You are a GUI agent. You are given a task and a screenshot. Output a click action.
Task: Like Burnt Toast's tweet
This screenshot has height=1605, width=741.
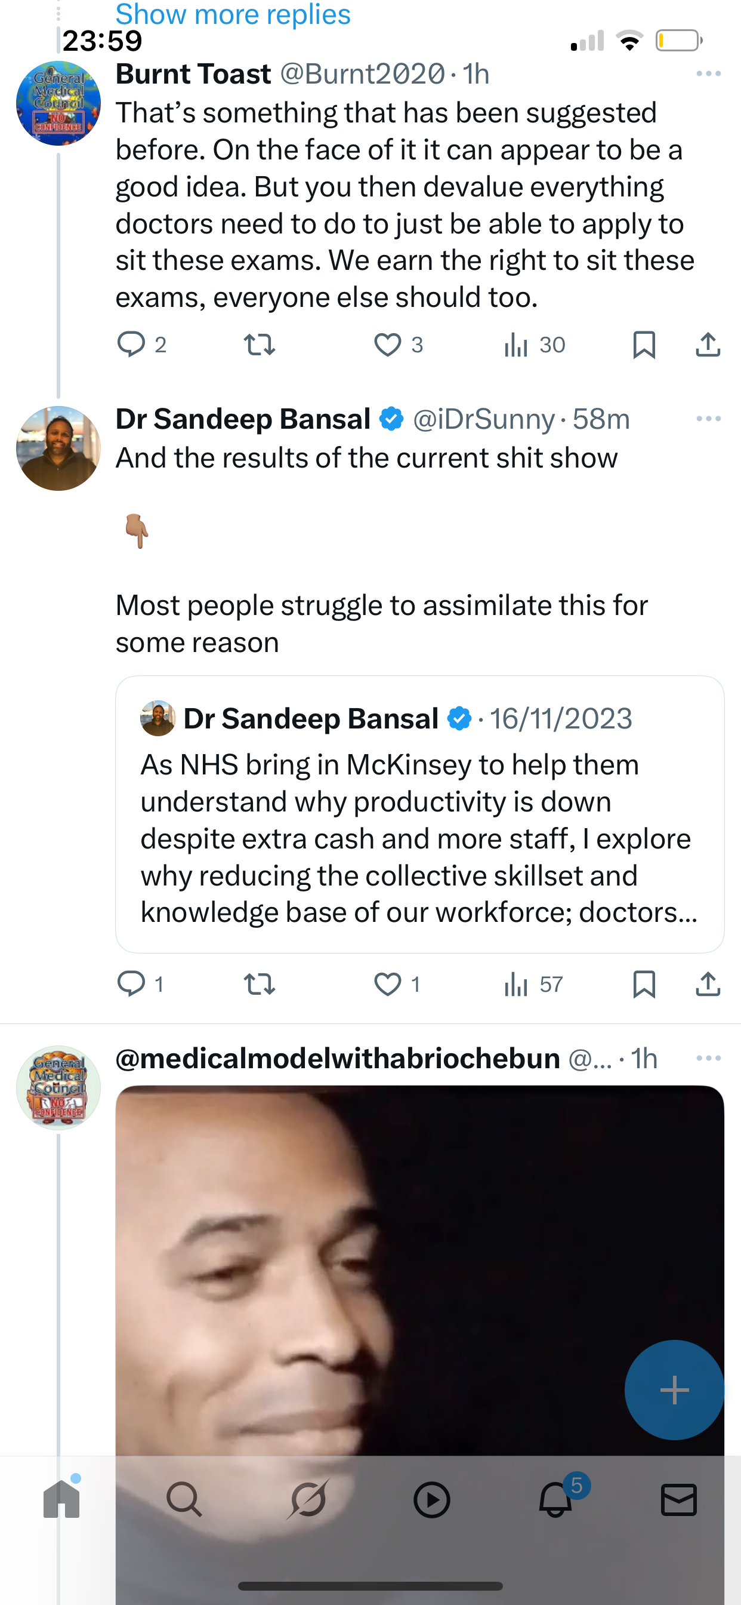[x=387, y=345]
